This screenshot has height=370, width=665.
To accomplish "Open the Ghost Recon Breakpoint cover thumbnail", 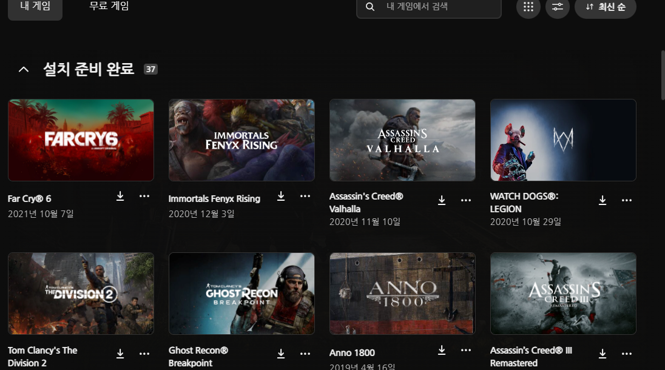I will [241, 294].
